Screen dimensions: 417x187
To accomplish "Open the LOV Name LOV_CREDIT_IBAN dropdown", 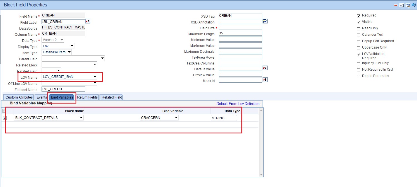I will coord(69,76).
